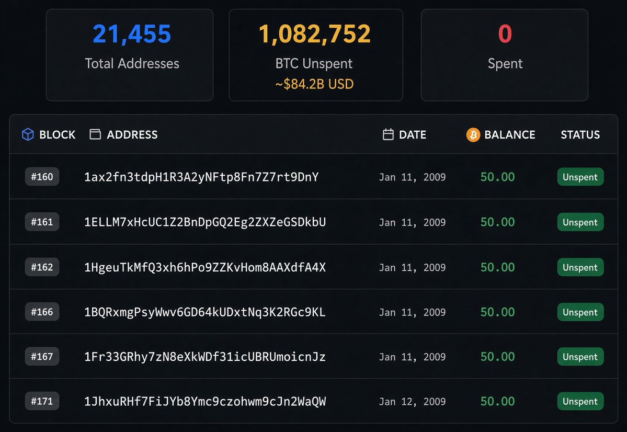The height and width of the screenshot is (432, 627).
Task: Open address 1HgeuTkMfQ3xh6hPo9ZZKvHom8AAXdfA4X
Action: tap(205, 267)
